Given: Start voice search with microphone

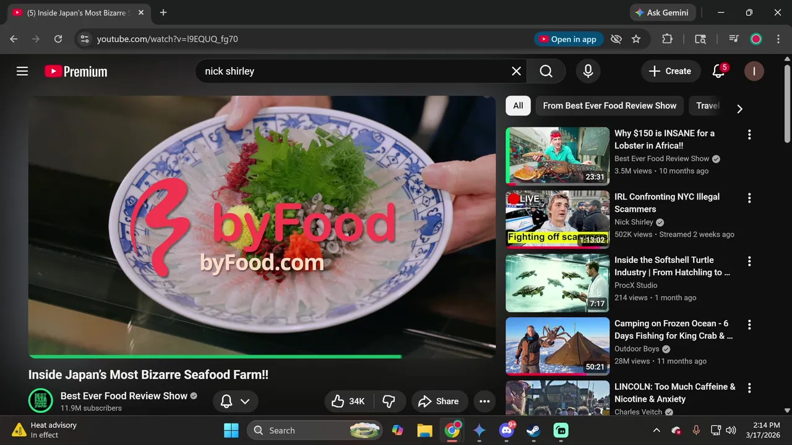Looking at the screenshot, I should click(588, 71).
